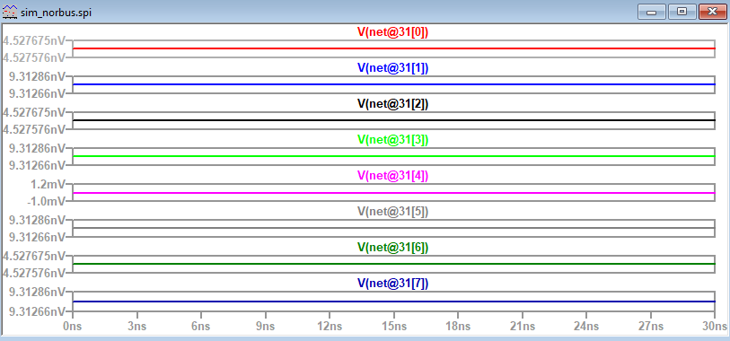Click the bright green V(net@31[3]) waveform line
This screenshot has height=341, width=730.
[394, 156]
